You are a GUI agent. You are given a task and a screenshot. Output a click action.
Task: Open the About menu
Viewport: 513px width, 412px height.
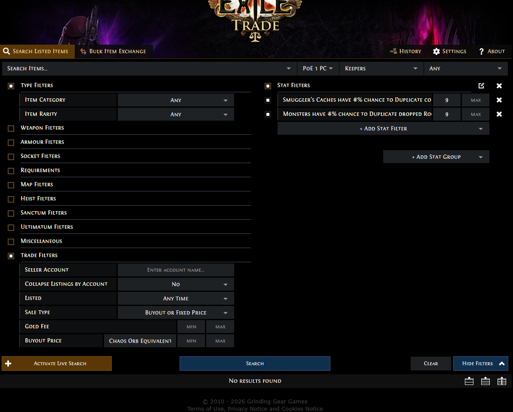492,51
